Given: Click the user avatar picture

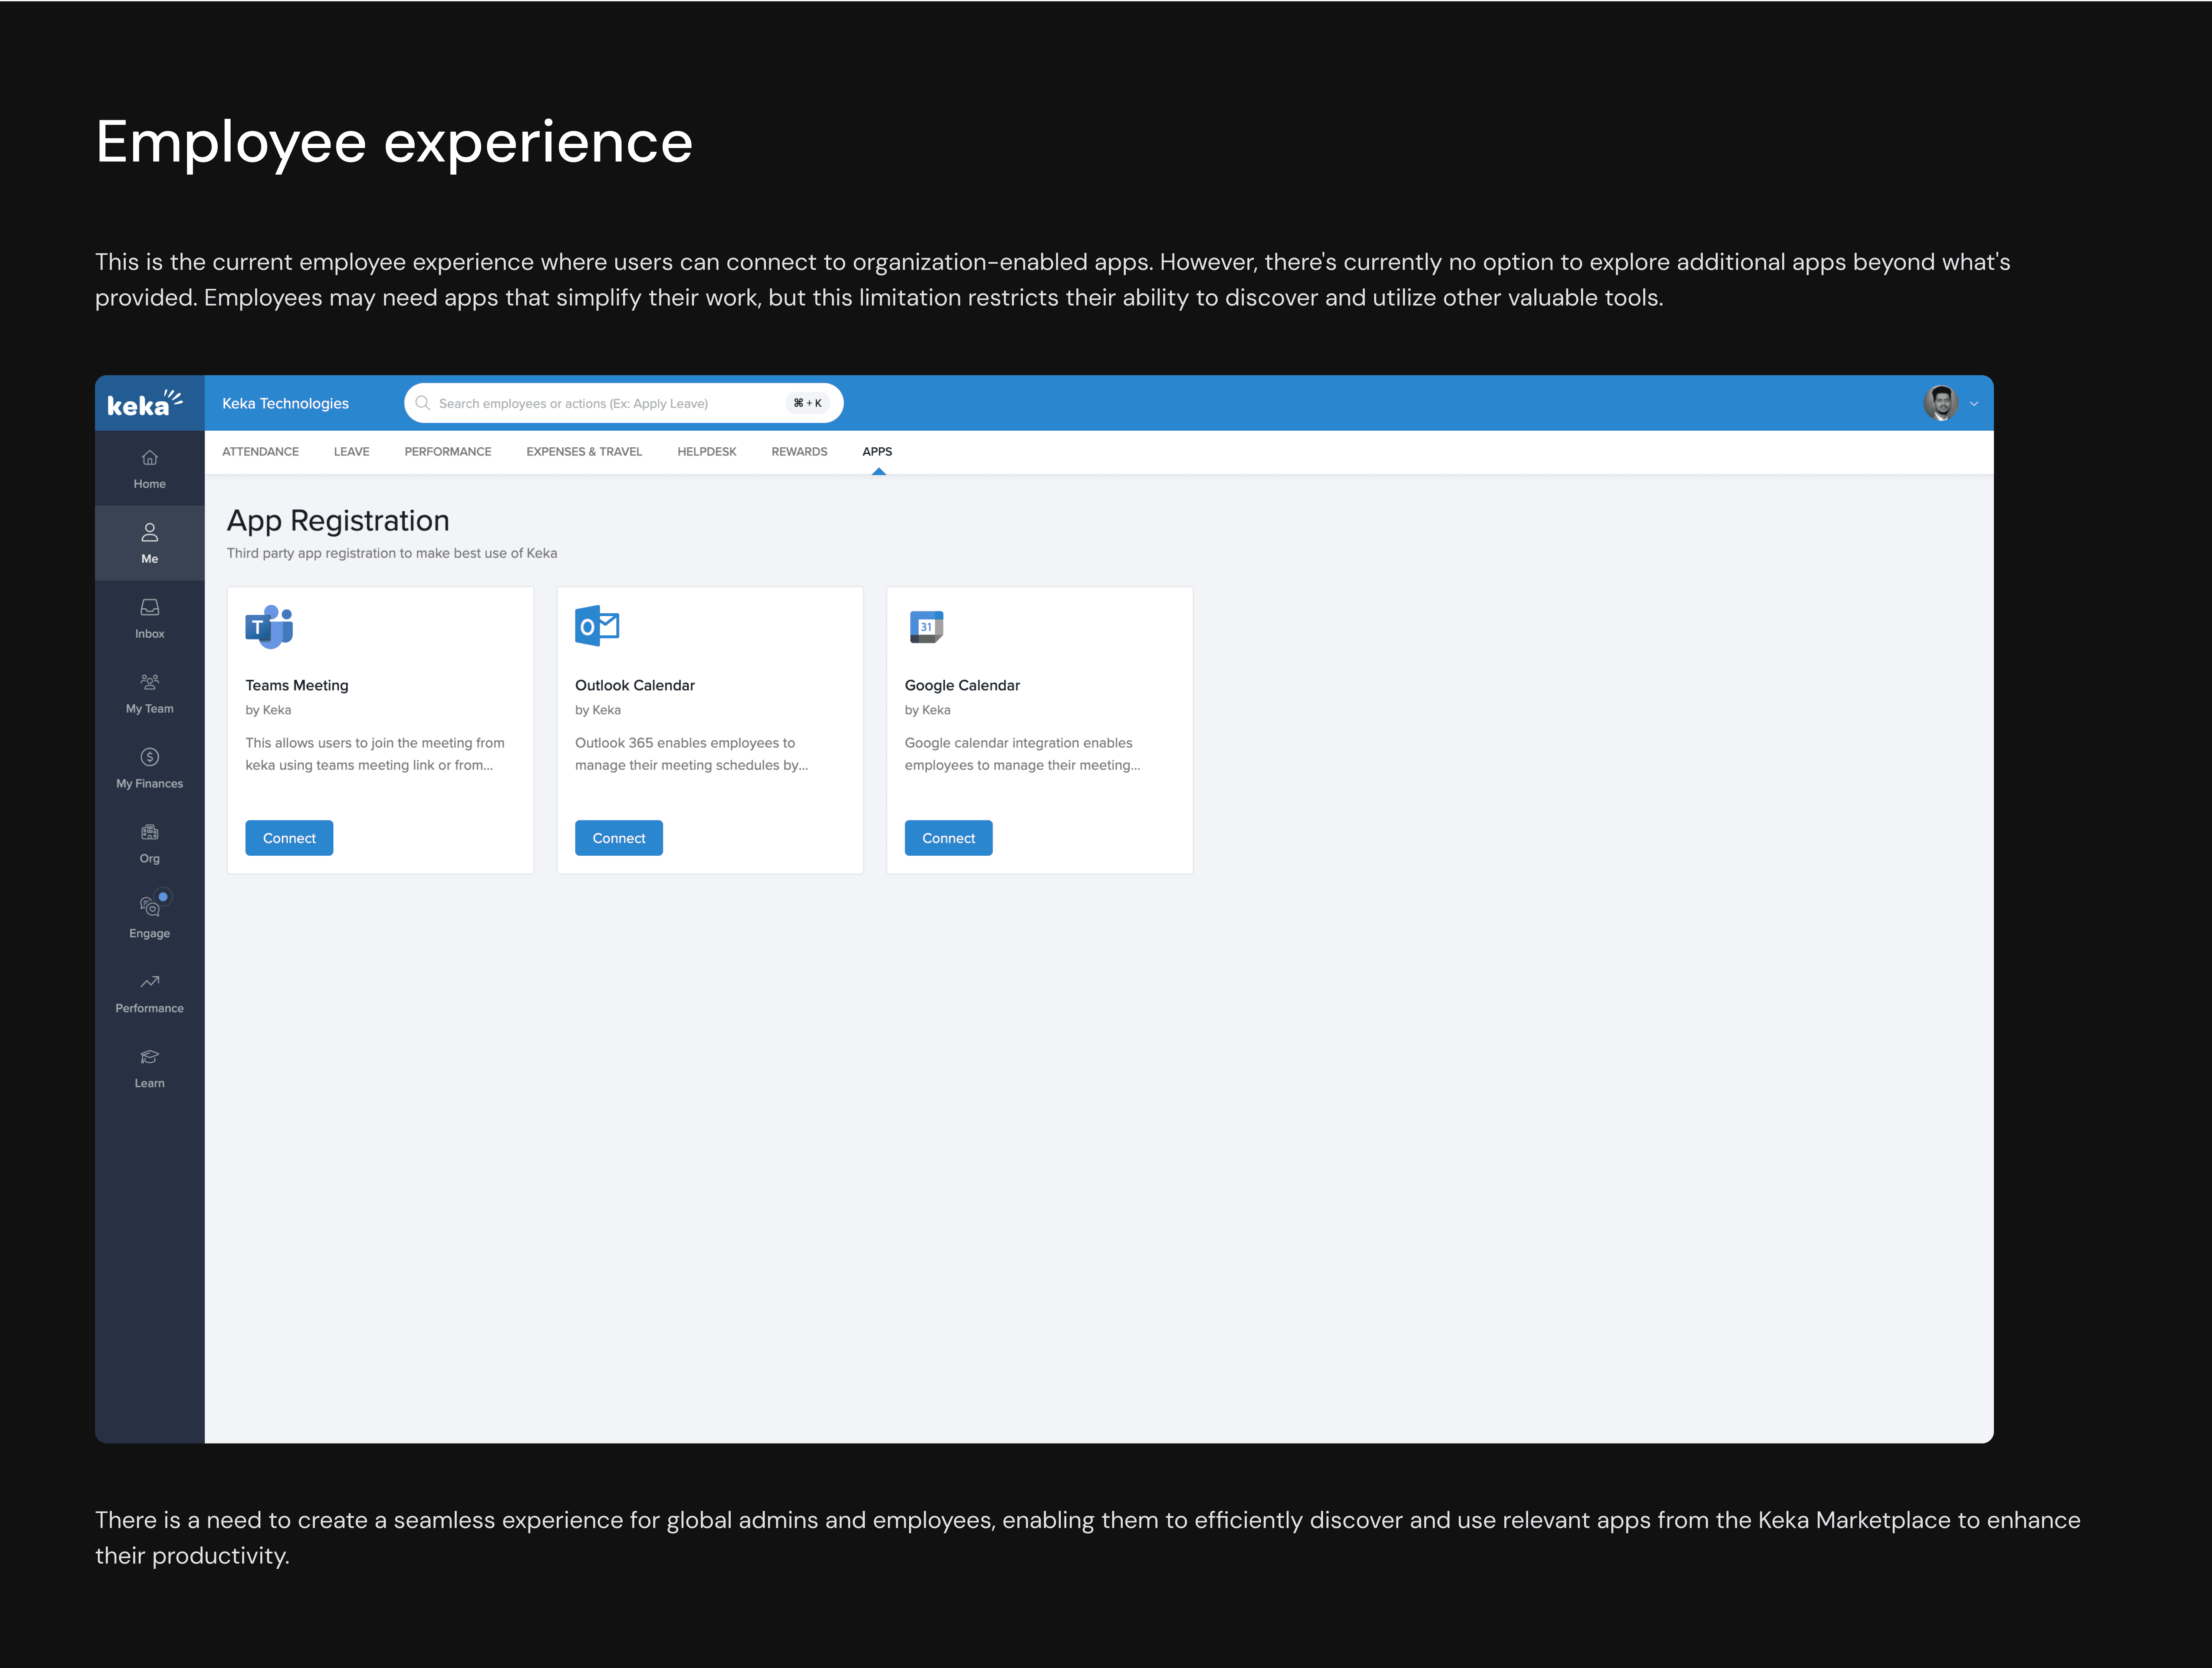Looking at the screenshot, I should click(1941, 404).
